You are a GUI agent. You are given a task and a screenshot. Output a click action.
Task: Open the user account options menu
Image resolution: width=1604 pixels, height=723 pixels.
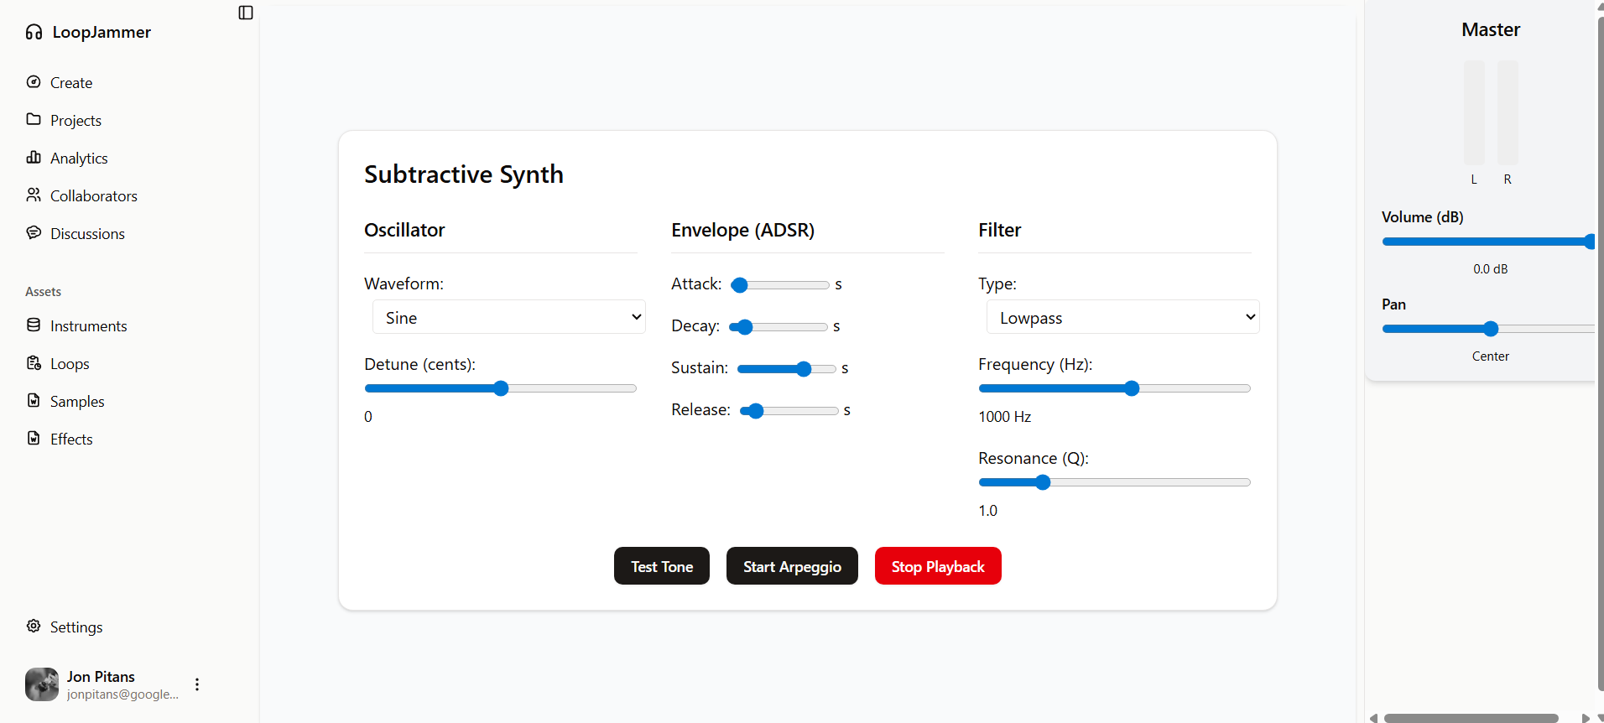click(x=197, y=684)
